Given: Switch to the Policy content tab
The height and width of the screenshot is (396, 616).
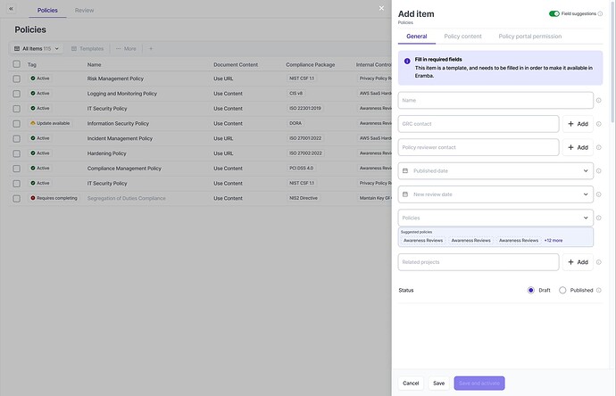Looking at the screenshot, I should [462, 36].
